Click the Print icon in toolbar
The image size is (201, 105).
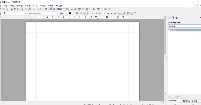click(12, 9)
